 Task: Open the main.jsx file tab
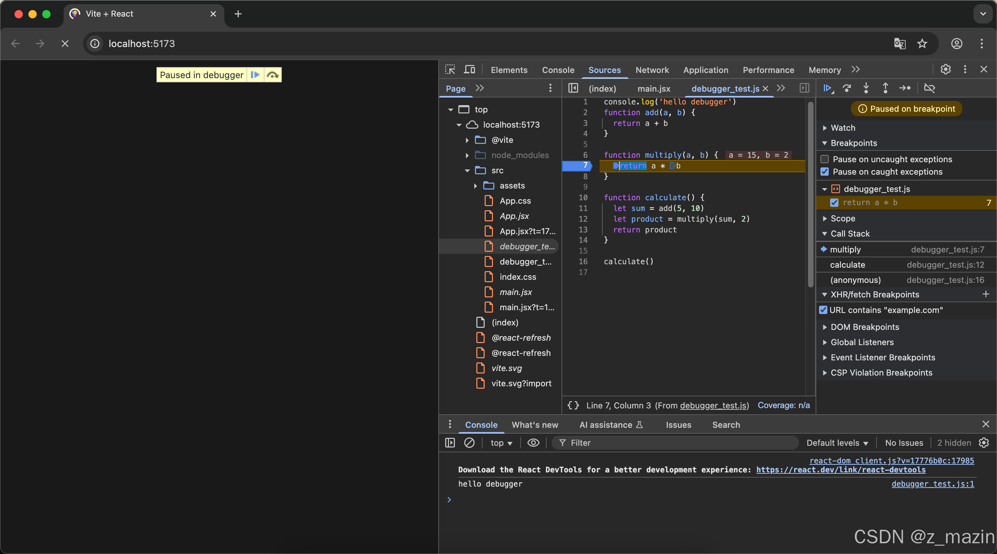point(654,89)
